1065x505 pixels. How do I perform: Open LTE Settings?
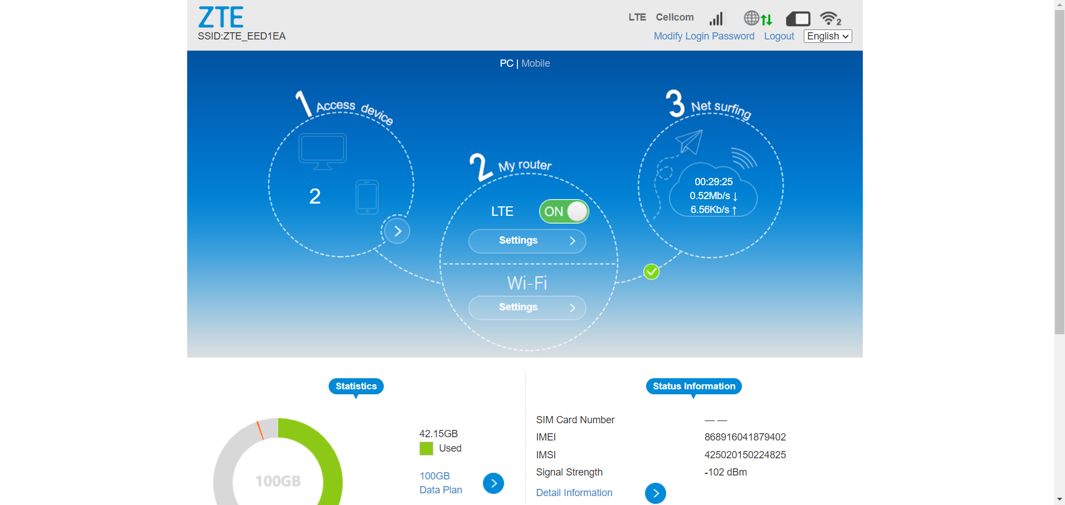pos(527,241)
